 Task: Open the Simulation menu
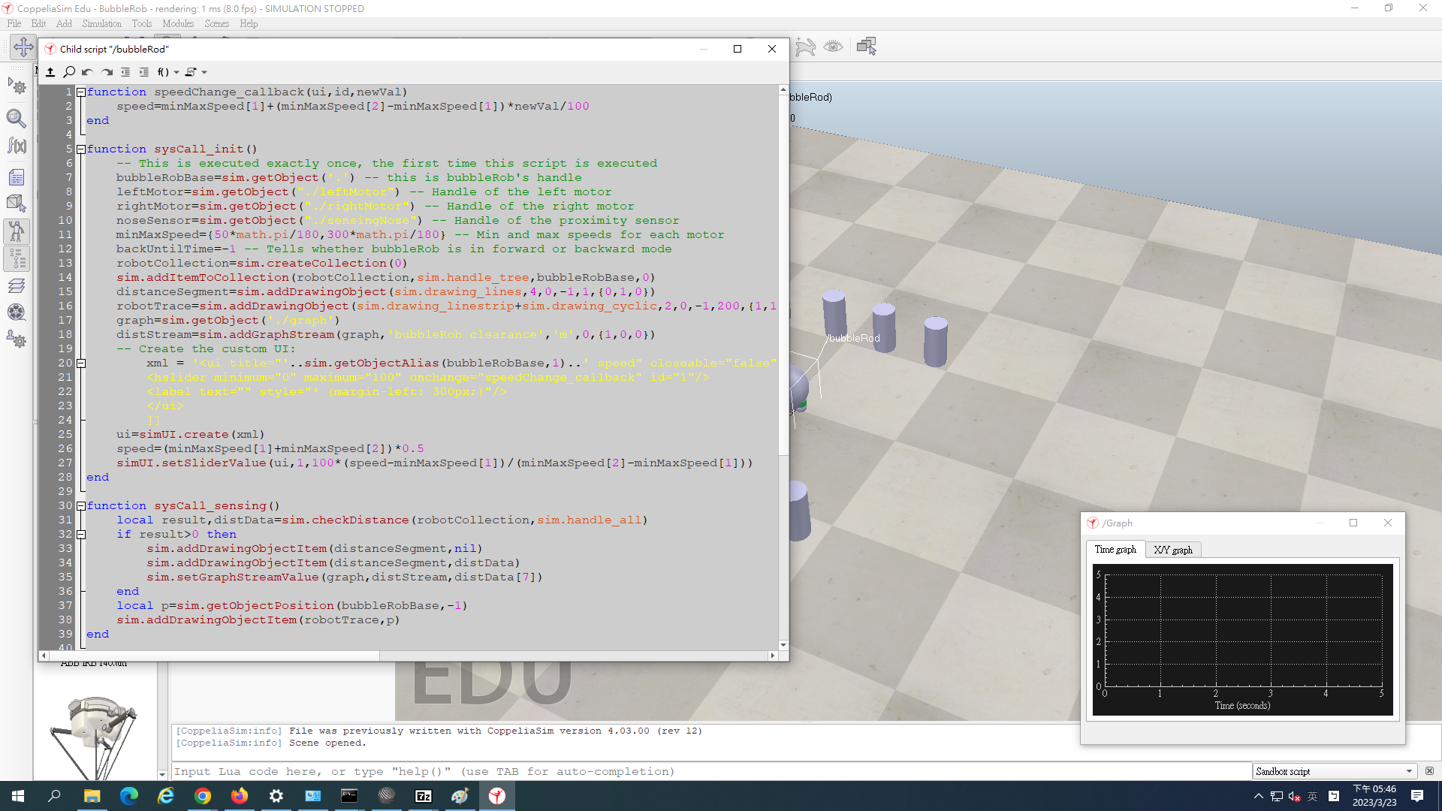[101, 23]
